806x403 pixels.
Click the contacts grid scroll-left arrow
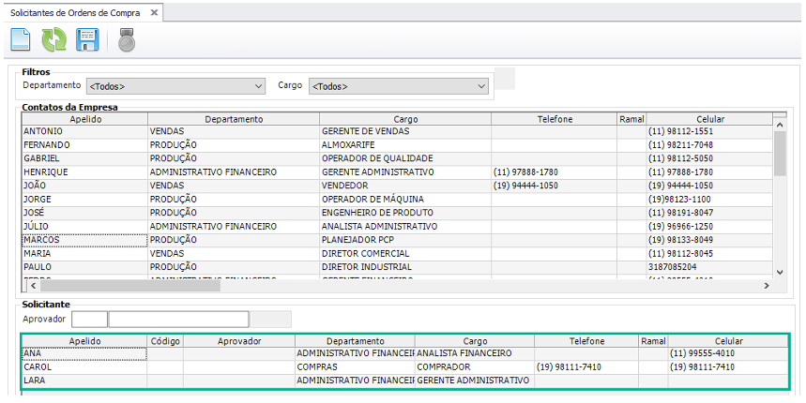[x=28, y=286]
